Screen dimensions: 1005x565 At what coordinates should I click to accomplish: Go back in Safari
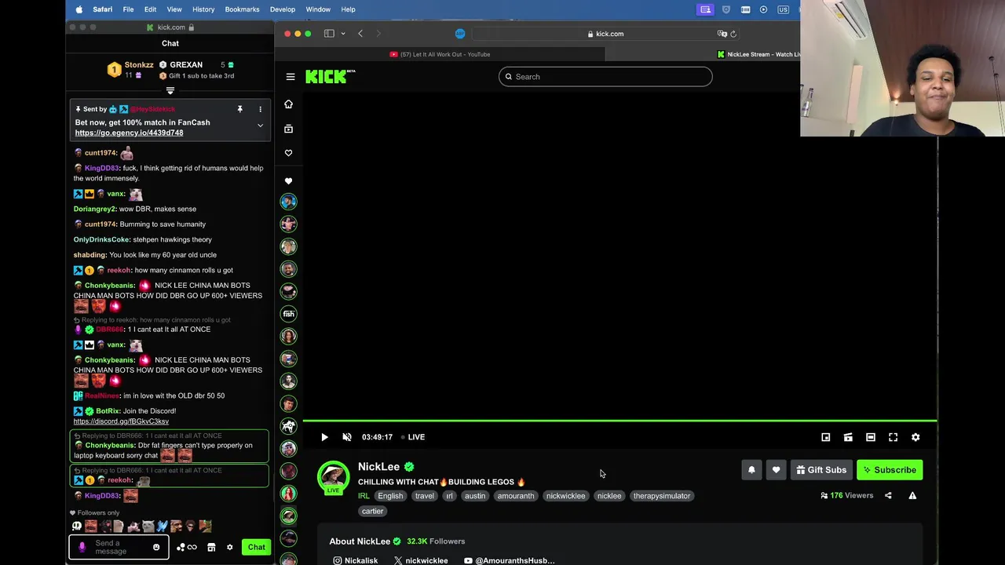[360, 34]
